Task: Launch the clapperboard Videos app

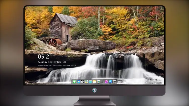Action: coord(90,82)
